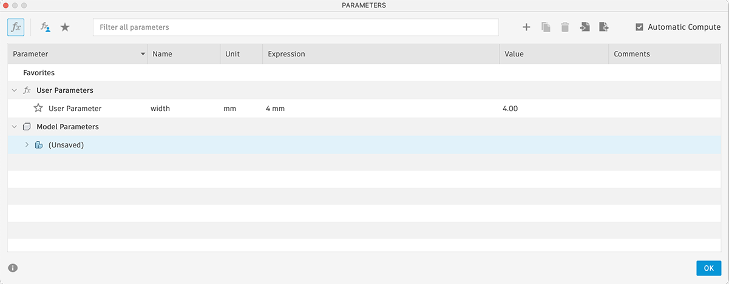Add a new user parameter with plus icon
The height and width of the screenshot is (284, 729).
(526, 27)
